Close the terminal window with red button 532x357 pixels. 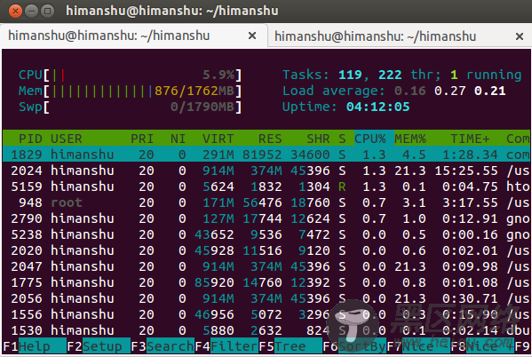click(x=15, y=12)
